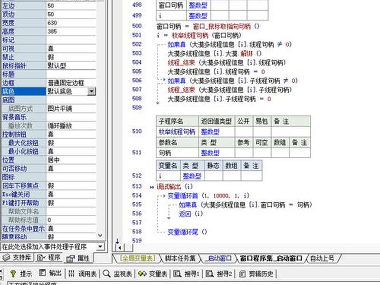The height and width of the screenshot is (285, 380).
Task: Click 变量循环尾 on line 518
Action: tap(183, 232)
